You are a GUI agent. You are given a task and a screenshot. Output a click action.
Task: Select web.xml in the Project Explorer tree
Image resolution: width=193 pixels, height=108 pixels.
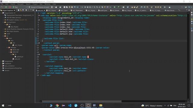coord(16,59)
